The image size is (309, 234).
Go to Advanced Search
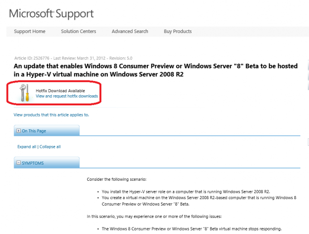click(x=130, y=31)
